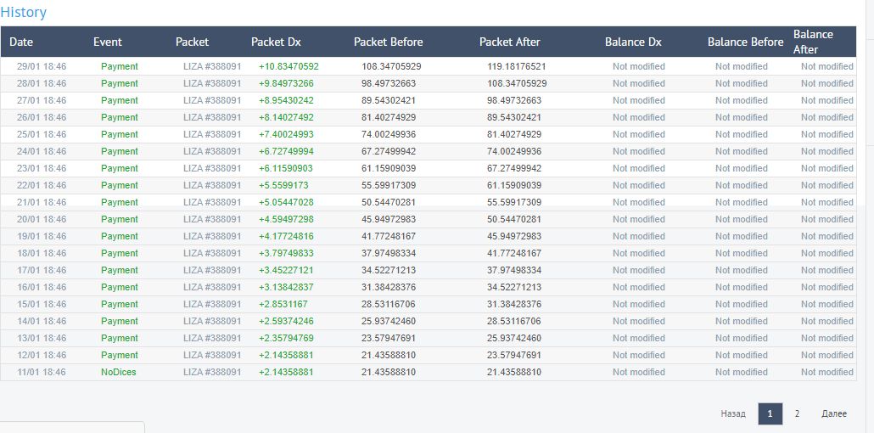Image resolution: width=874 pixels, height=433 pixels.
Task: Click Packet Before value in 13/01 row
Action: [x=389, y=338]
